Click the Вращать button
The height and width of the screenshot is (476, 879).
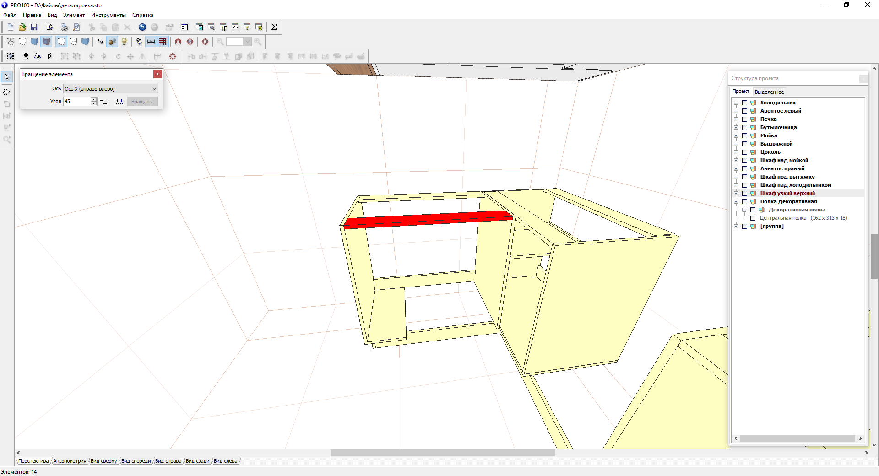click(142, 102)
